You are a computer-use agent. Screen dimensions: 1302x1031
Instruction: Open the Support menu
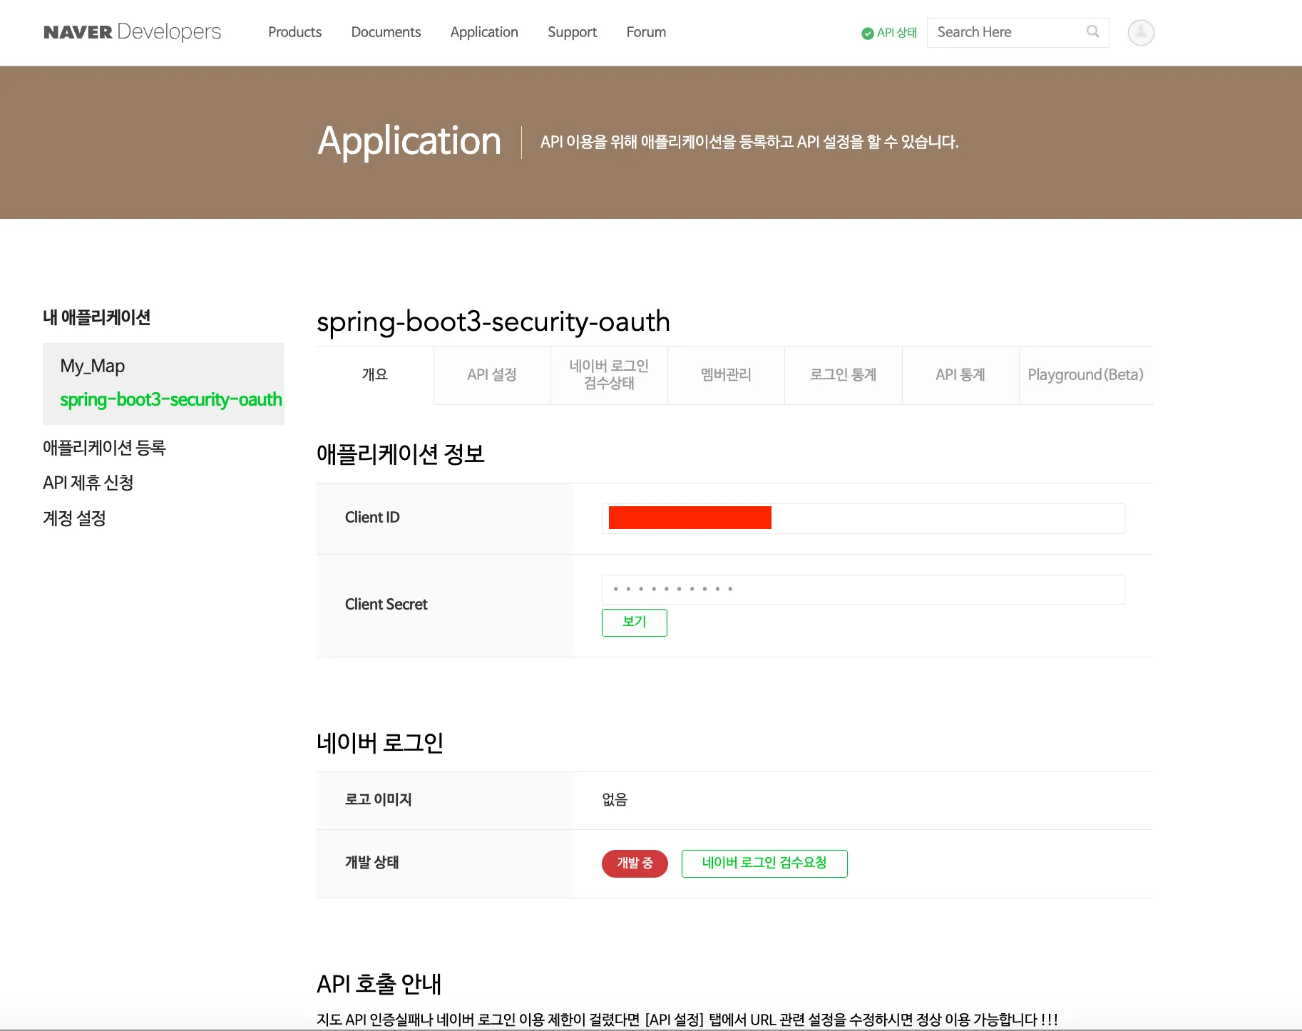(x=572, y=32)
